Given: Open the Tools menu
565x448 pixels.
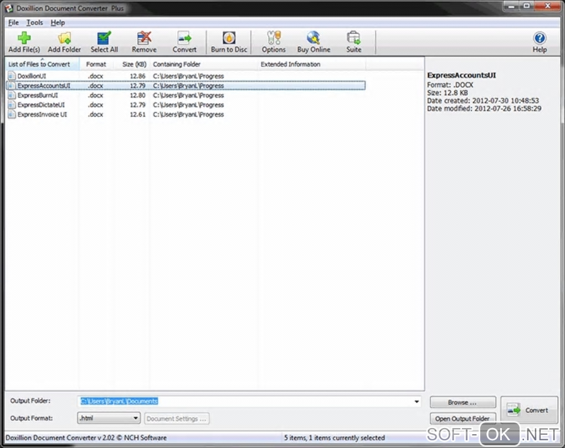Looking at the screenshot, I should [x=34, y=23].
